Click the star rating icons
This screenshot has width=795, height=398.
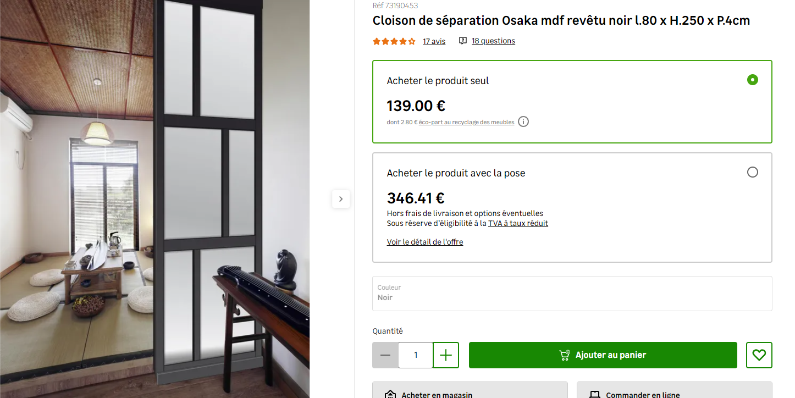tap(394, 41)
